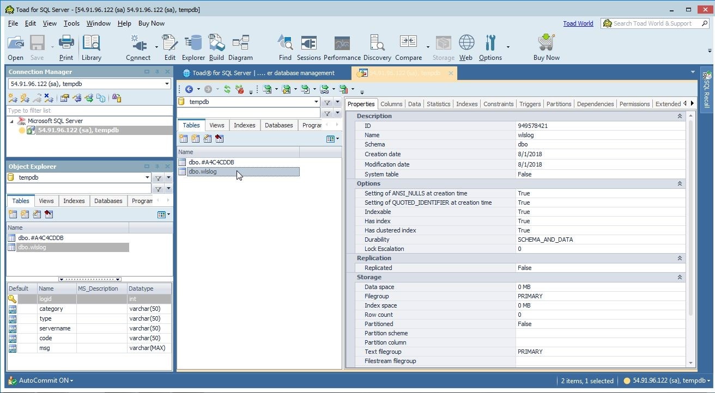715x393 pixels.
Task: Click in Search Toad World & Support box
Action: 656,23
